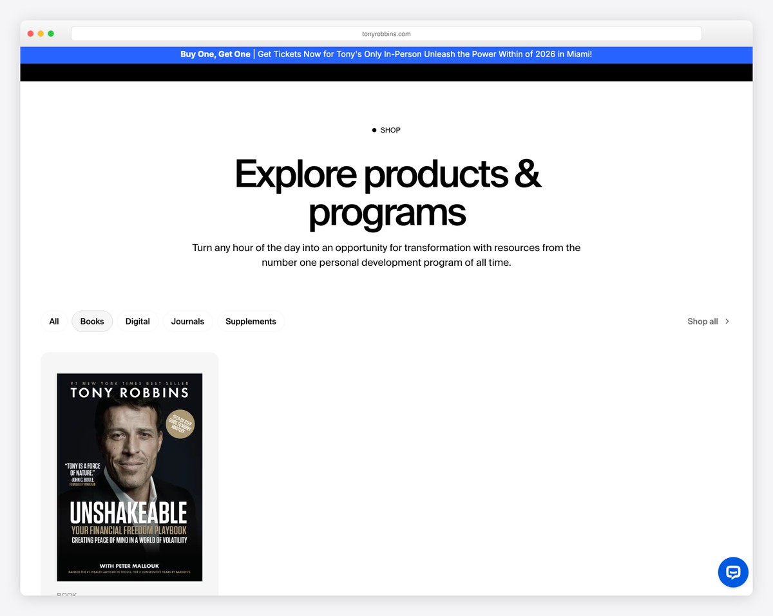Show all products with the All filter
Image resolution: width=773 pixels, height=616 pixels.
pos(54,321)
